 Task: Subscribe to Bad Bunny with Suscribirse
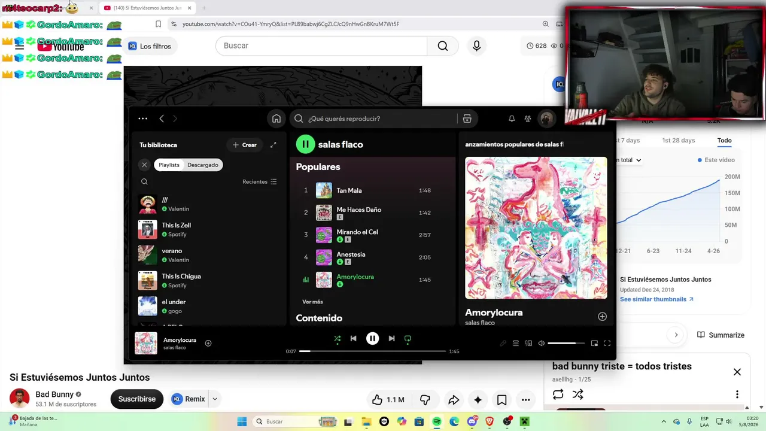pyautogui.click(x=137, y=399)
